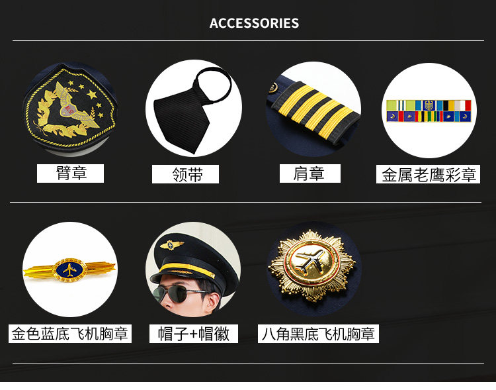This screenshot has width=496, height=390.
Task: Click the octagonal gold airplane badge
Action: (313, 269)
